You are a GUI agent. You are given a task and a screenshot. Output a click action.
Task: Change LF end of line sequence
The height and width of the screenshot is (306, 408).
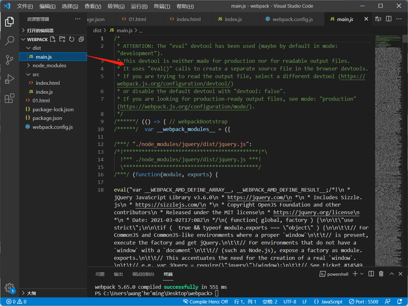305,302
